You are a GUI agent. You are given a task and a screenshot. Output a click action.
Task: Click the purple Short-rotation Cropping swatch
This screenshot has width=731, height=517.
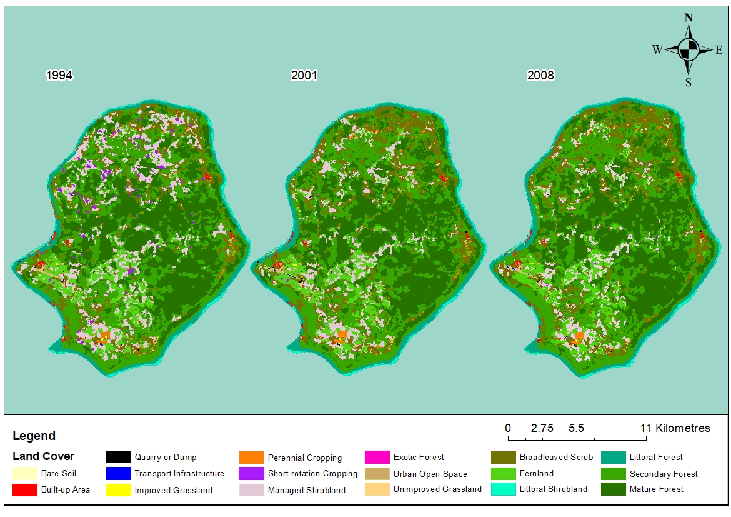[x=252, y=473]
